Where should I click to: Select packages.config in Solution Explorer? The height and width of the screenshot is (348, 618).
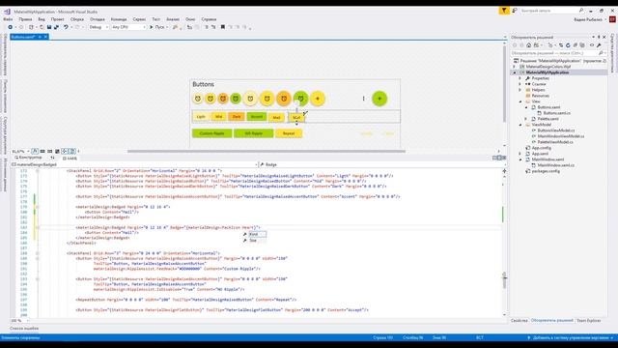tap(546, 171)
